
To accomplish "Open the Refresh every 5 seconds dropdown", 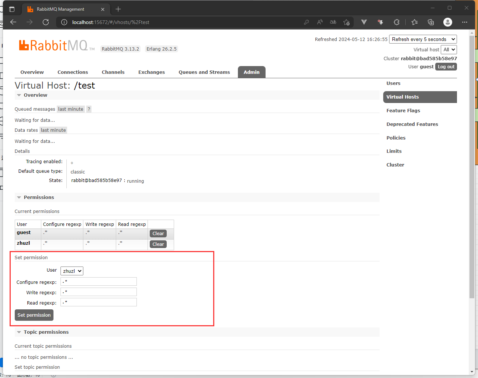I will [423, 39].
